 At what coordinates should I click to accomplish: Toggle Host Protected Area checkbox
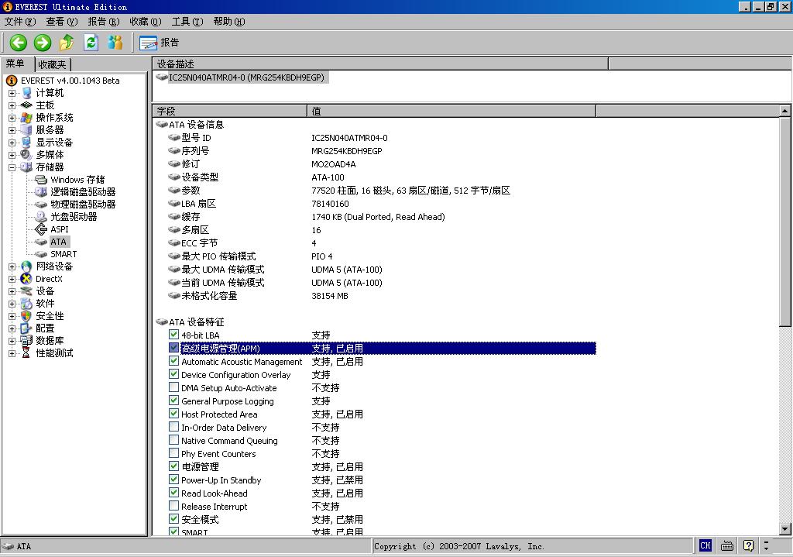[173, 414]
